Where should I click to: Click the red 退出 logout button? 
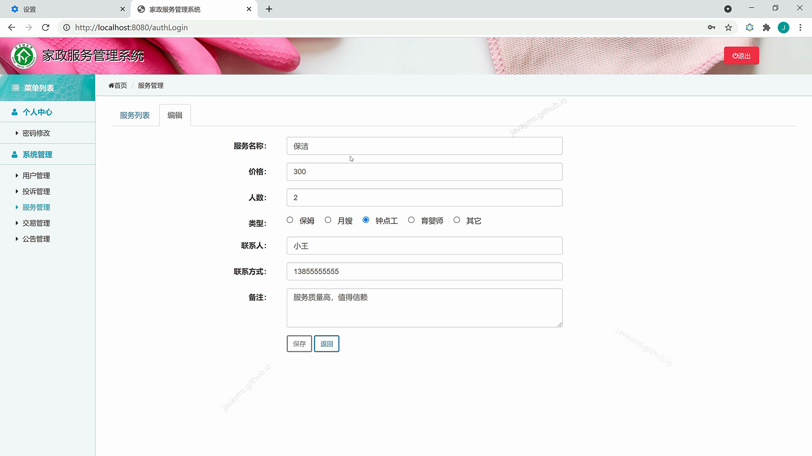click(741, 56)
